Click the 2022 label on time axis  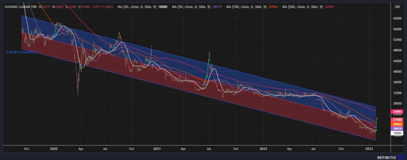[x=263, y=148]
